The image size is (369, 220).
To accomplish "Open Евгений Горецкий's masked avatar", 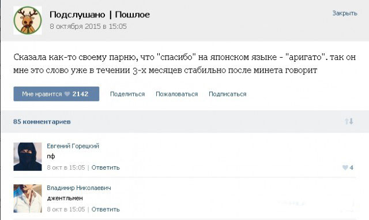I will point(28,156).
